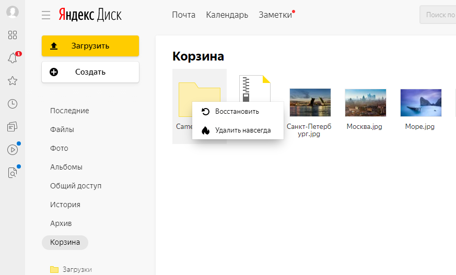Select the Санкт-Петербург.jpg thumbnail
The image size is (456, 275).
click(310, 102)
